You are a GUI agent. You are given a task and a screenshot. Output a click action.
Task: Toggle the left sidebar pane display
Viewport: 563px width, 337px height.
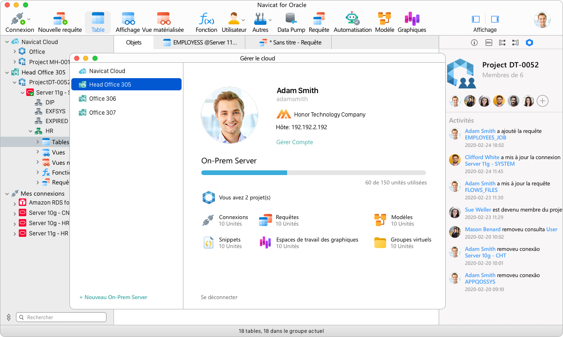476,19
